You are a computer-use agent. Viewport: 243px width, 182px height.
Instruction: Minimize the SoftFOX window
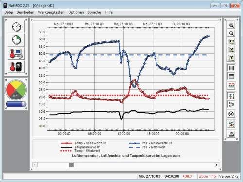[x=215, y=6]
